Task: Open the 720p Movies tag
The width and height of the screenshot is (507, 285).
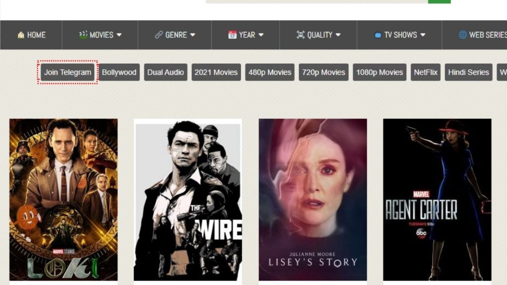Action: [324, 72]
